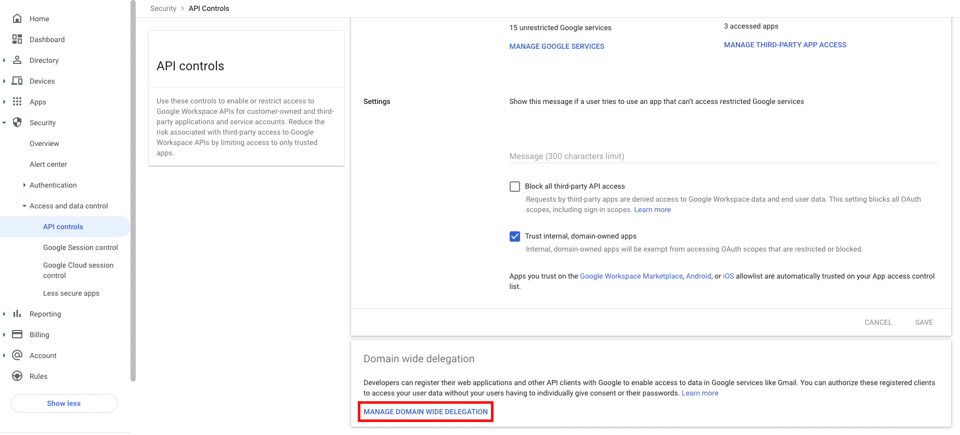This screenshot has width=960, height=435.
Task: Click Show less button
Action: click(x=64, y=403)
